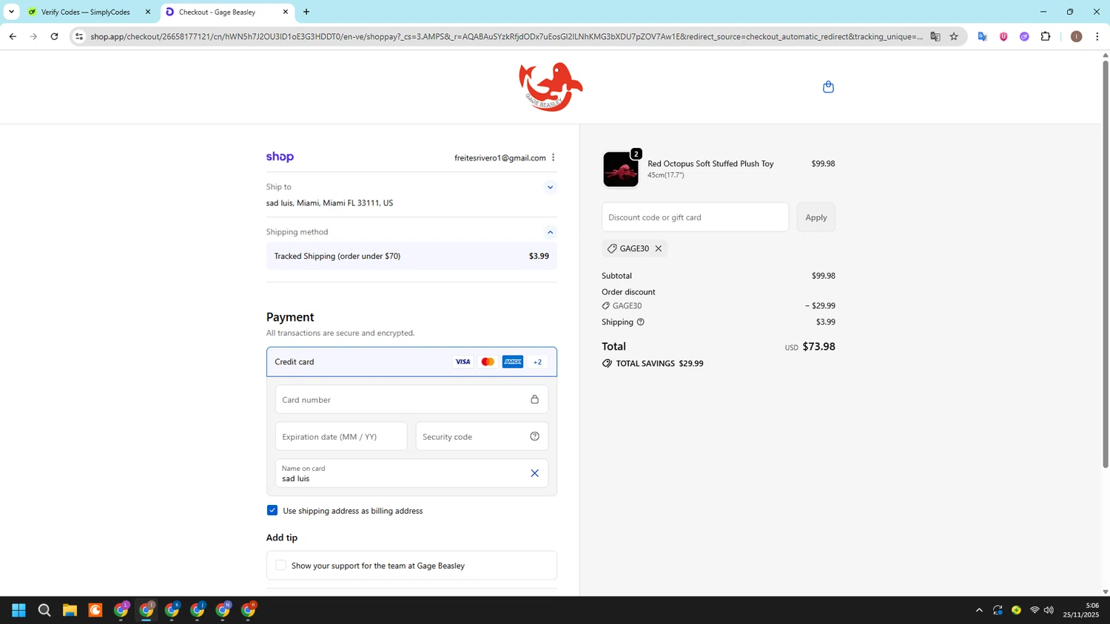The width and height of the screenshot is (1110, 624).
Task: Focus the Expiration date field
Action: tap(341, 436)
